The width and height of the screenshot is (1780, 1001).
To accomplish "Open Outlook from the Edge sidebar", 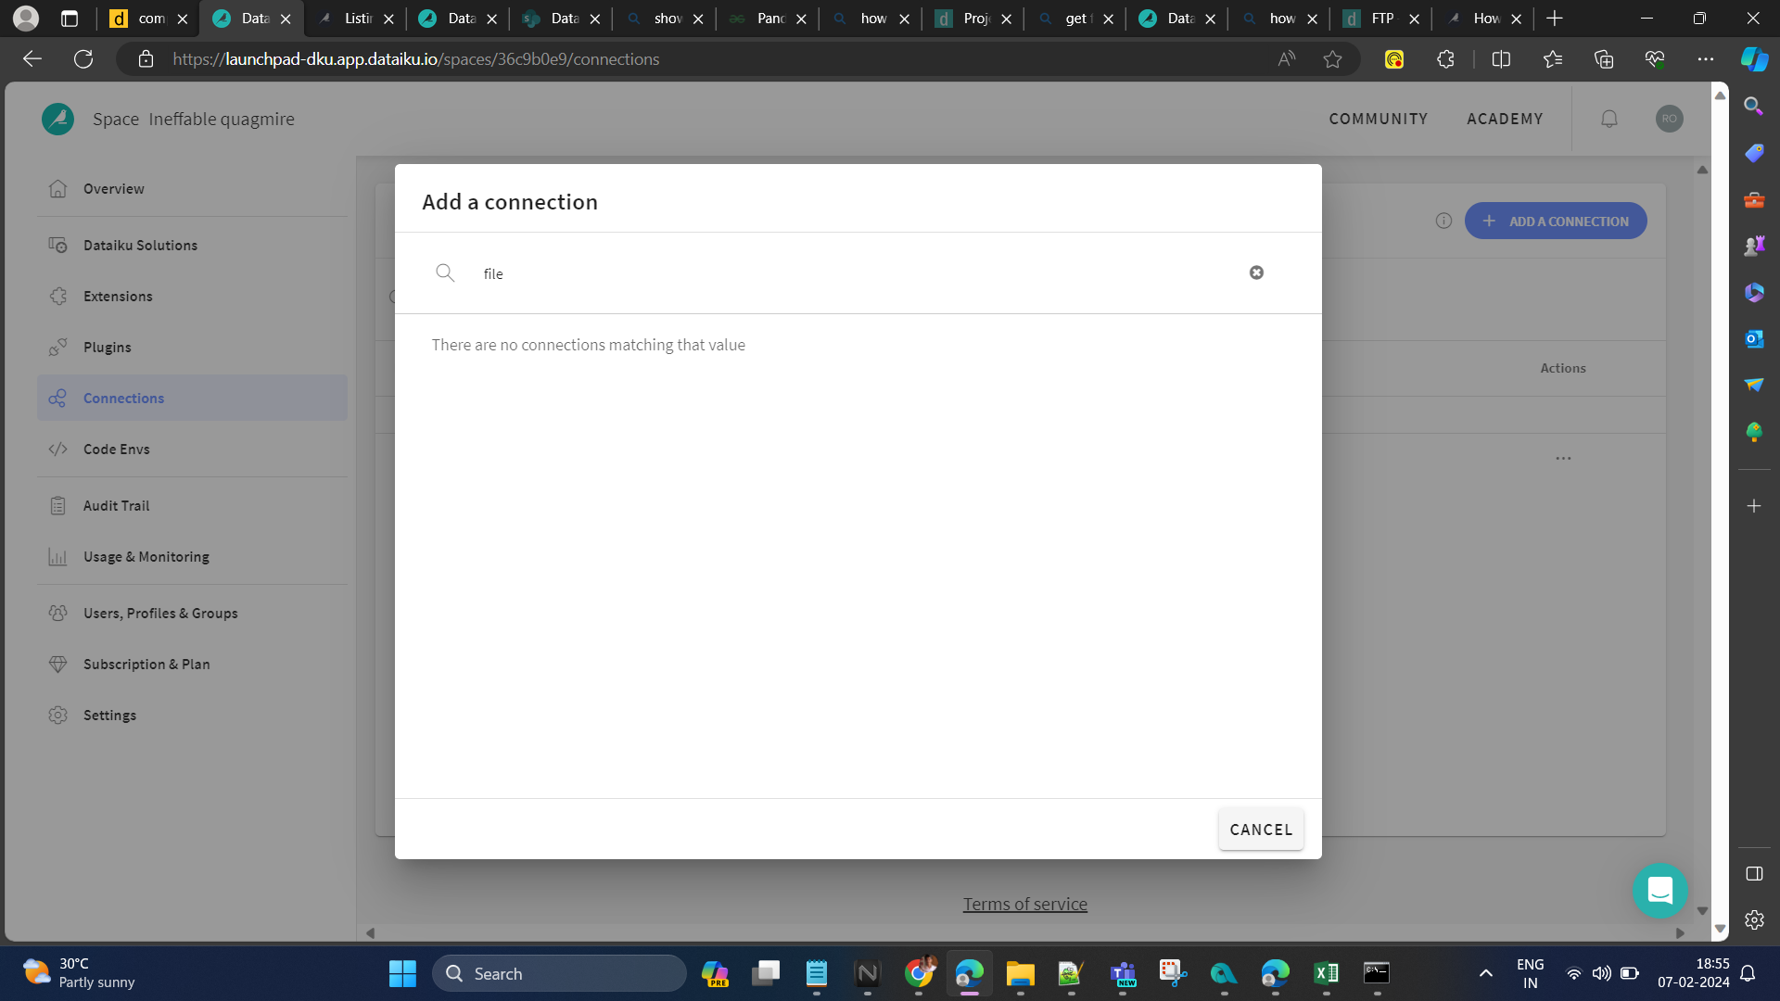I will (x=1753, y=338).
